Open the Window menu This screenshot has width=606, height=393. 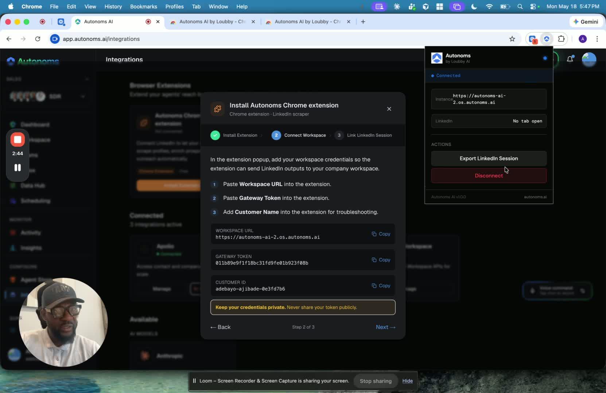coord(218,6)
